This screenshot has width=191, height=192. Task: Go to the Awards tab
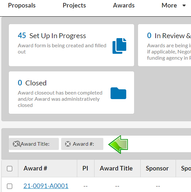click(124, 6)
